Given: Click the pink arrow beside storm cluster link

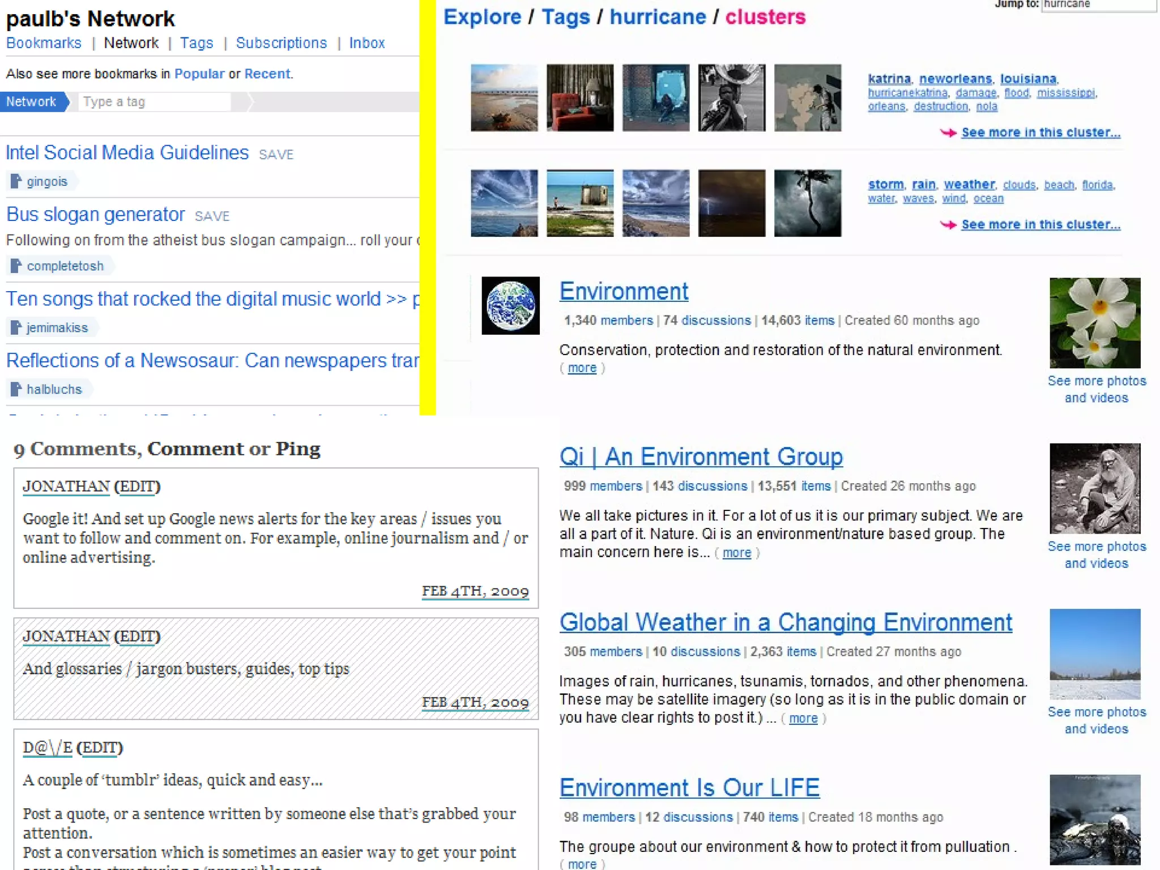Looking at the screenshot, I should (x=948, y=225).
